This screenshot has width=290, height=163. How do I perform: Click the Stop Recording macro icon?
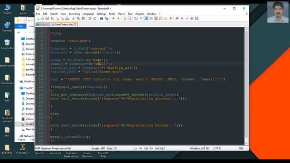(182, 19)
